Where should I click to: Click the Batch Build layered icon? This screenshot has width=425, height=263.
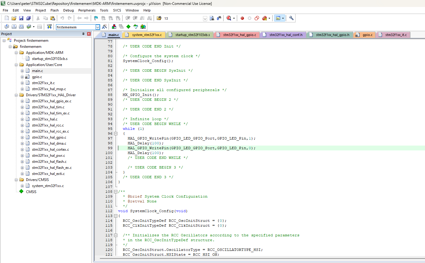point(29,27)
